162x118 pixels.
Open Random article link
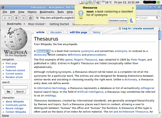14,77
